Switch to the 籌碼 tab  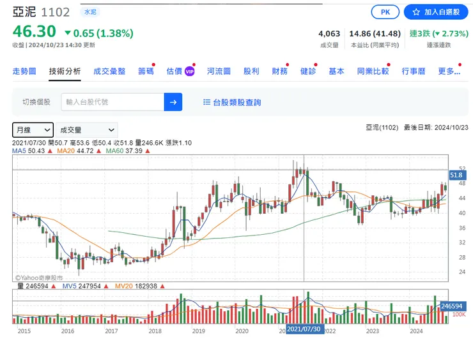click(146, 71)
